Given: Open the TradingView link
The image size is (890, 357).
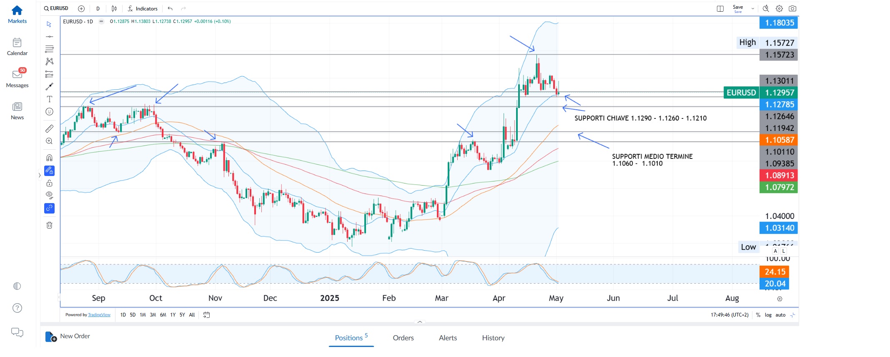Looking at the screenshot, I should 99,315.
